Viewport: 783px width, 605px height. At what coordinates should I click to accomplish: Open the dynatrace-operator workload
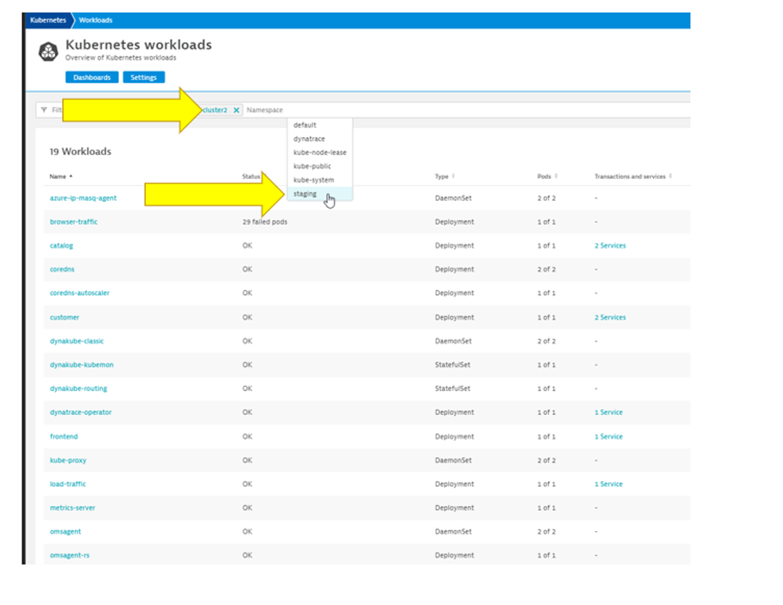pyautogui.click(x=81, y=412)
